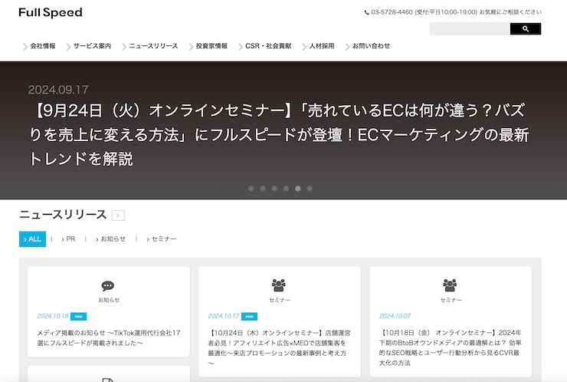Viewport: 567px width, 382px height.
Task: Open the 投資家情報 menu
Action: 211,46
